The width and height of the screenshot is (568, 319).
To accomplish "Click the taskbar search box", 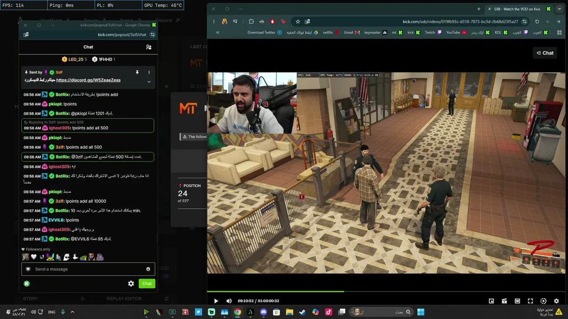I will [x=382, y=312].
